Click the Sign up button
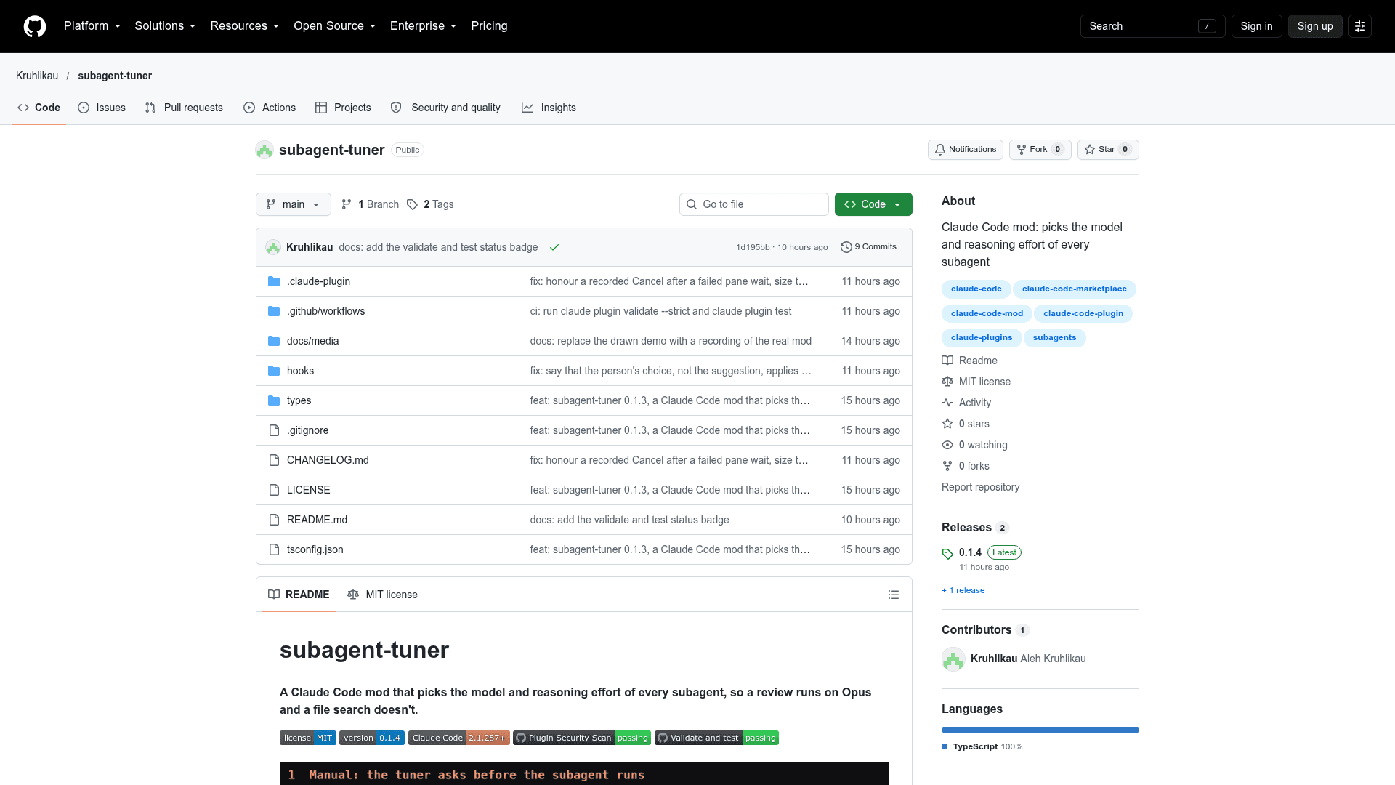The height and width of the screenshot is (785, 1395). 1315,26
